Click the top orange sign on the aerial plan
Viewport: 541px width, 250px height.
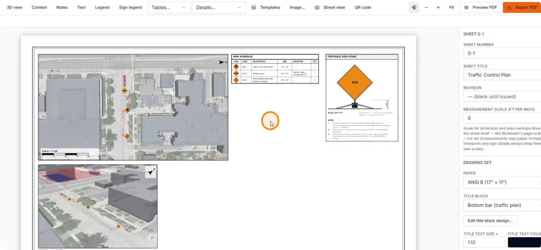(x=124, y=91)
